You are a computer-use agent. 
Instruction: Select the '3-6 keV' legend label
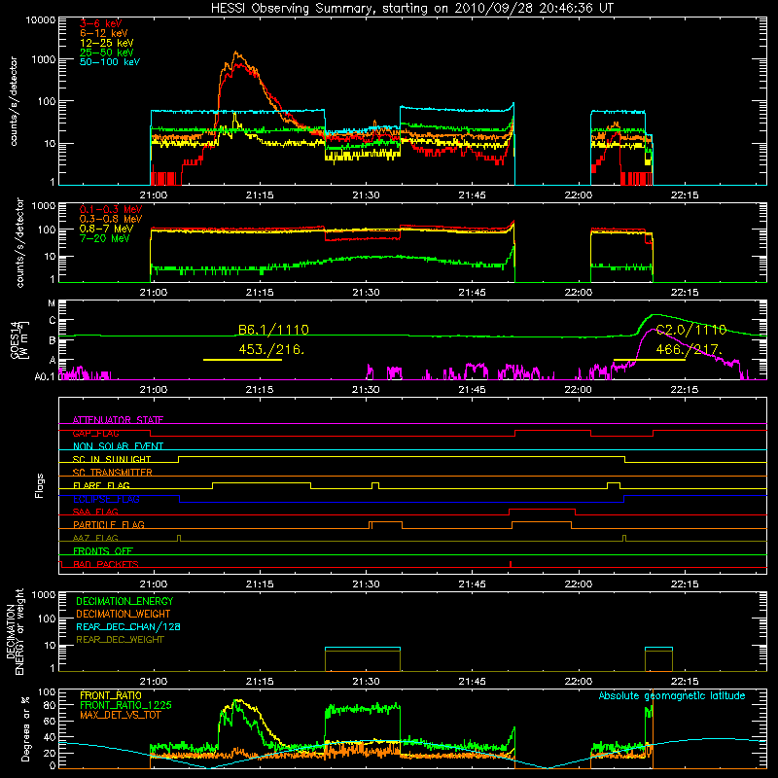[100, 23]
